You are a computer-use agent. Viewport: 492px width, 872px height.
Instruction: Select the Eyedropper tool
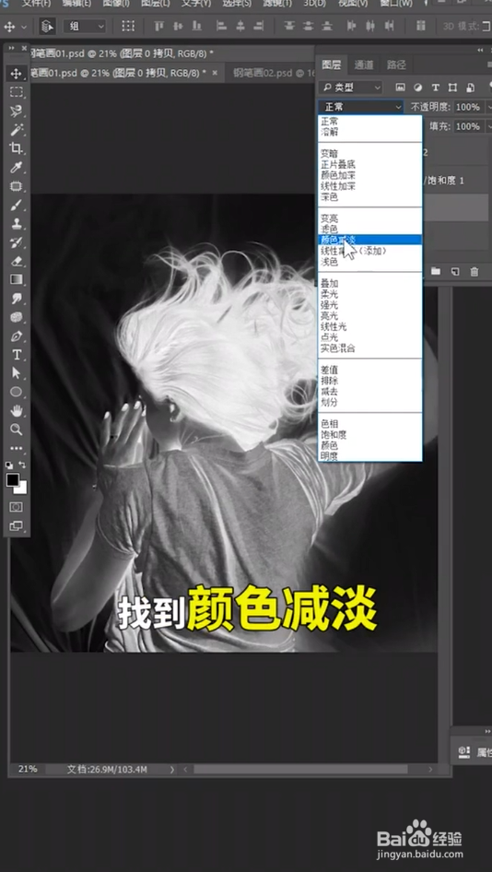16,168
